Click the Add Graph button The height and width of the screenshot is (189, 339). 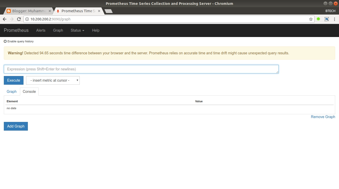pyautogui.click(x=16, y=126)
